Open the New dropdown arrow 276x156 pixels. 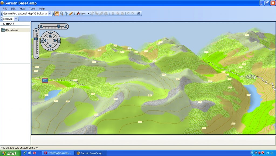tap(88, 13)
